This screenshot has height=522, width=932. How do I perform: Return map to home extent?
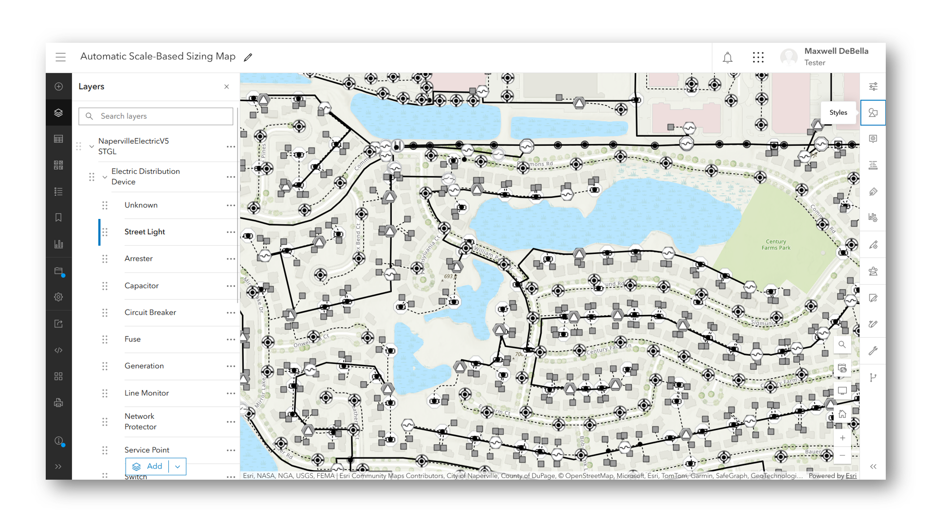[842, 414]
